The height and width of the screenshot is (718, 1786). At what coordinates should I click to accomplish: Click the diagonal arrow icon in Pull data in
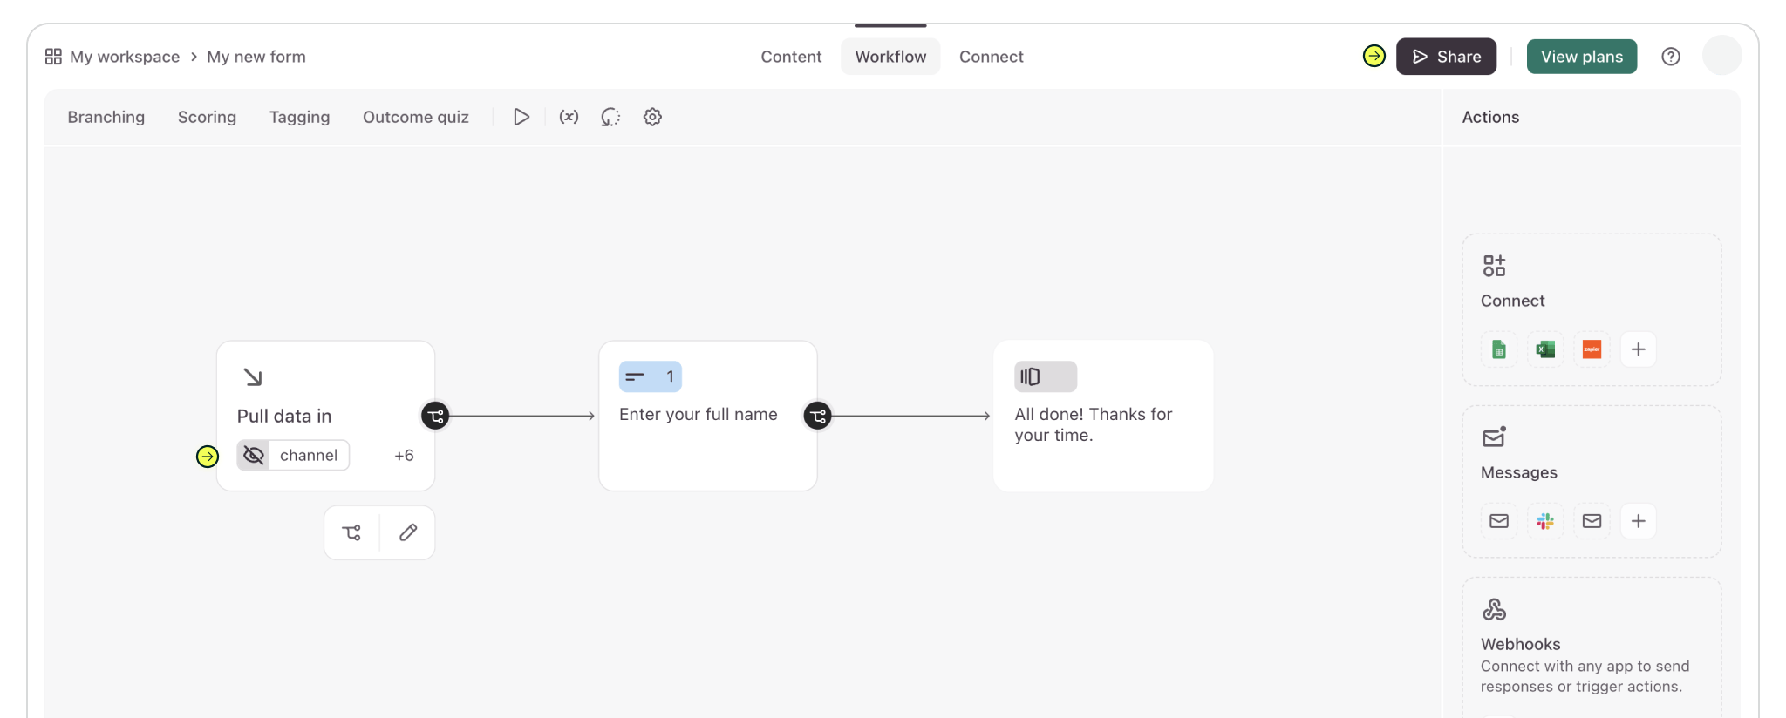[253, 377]
